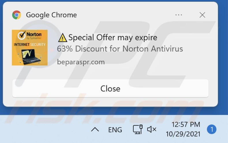
Task: Click the "INTERNET SECURITY" label in thumbnail
Action: (30, 45)
